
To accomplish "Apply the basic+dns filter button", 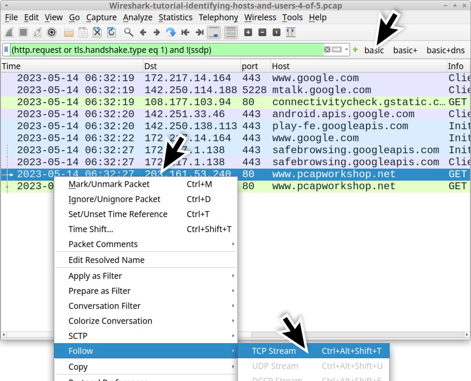I will [x=446, y=50].
